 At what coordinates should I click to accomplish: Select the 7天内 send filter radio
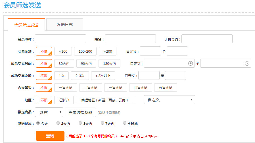pyautogui.click(x=102, y=123)
